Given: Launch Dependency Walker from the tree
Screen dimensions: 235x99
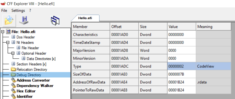Looking at the screenshot, I should 35,86.
